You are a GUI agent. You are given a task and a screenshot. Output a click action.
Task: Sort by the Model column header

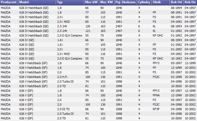[x=37, y=2]
